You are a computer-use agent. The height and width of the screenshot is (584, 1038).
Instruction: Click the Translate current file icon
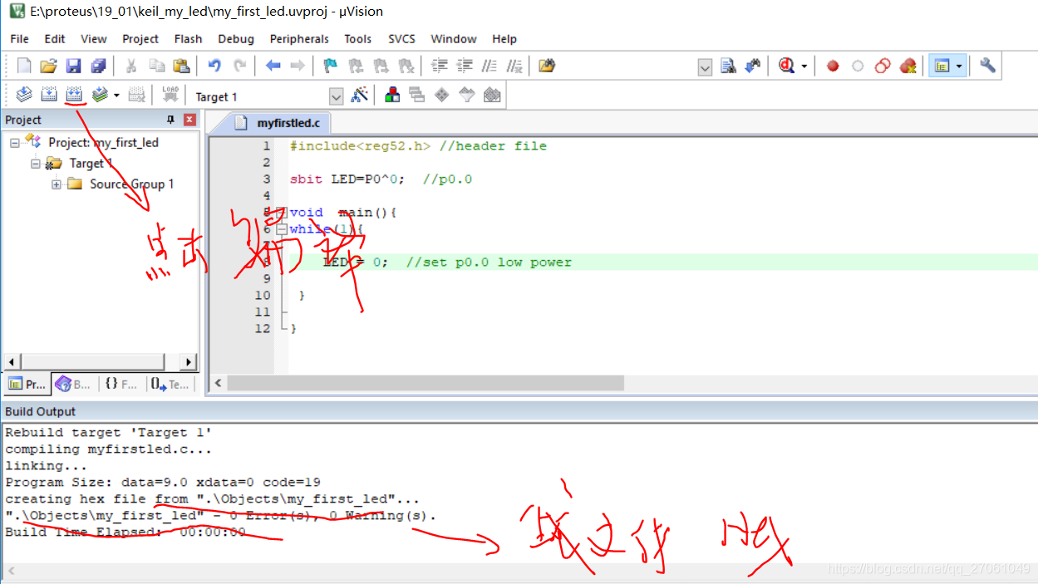24,96
